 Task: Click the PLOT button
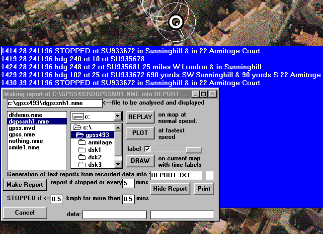[139, 133]
